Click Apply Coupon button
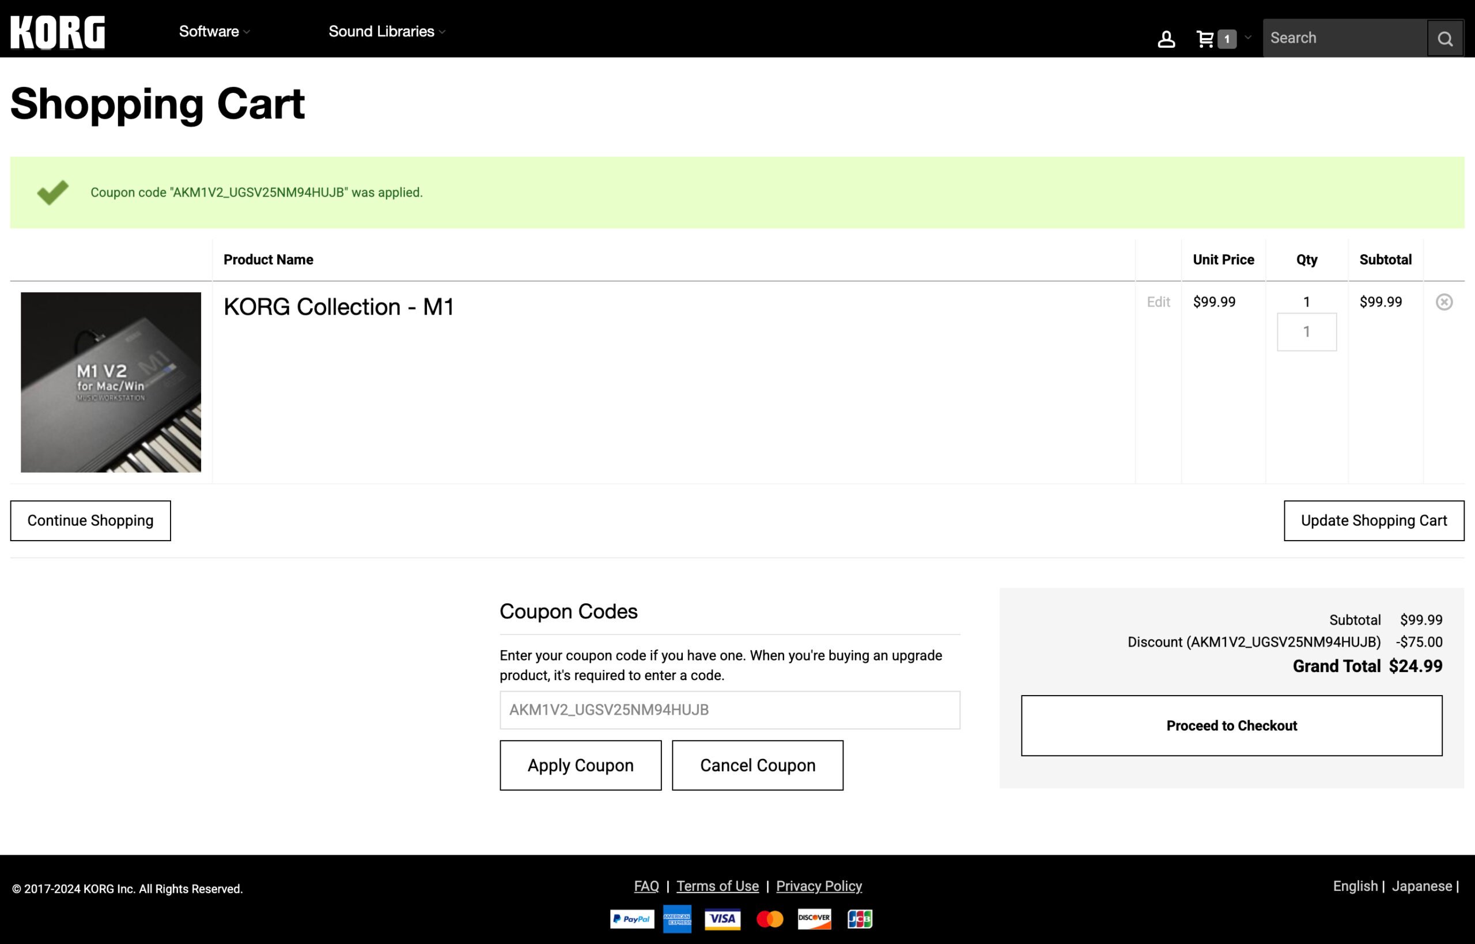The width and height of the screenshot is (1475, 944). click(x=580, y=765)
